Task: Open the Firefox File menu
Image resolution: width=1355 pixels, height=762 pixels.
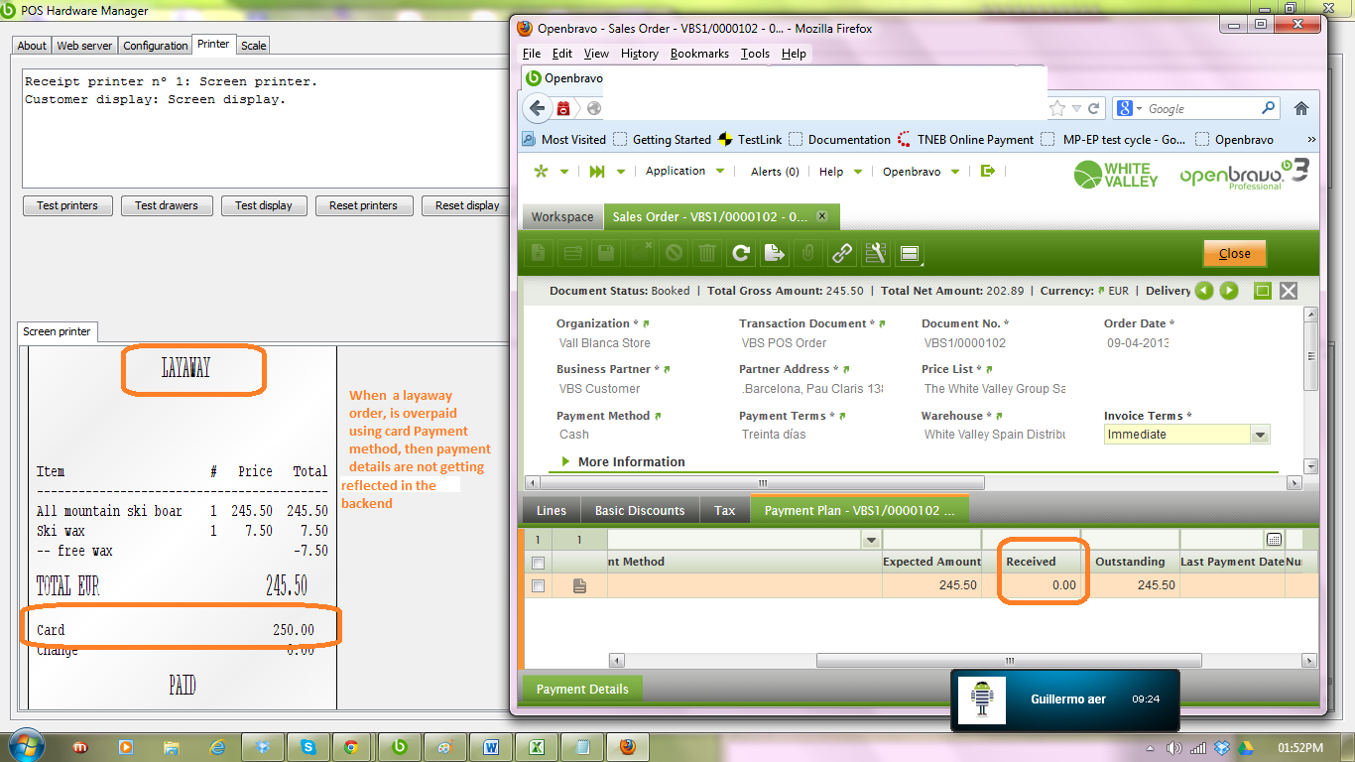Action: coord(532,54)
